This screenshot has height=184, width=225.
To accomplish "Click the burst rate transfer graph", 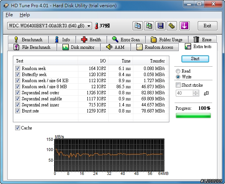I will point(109,155).
